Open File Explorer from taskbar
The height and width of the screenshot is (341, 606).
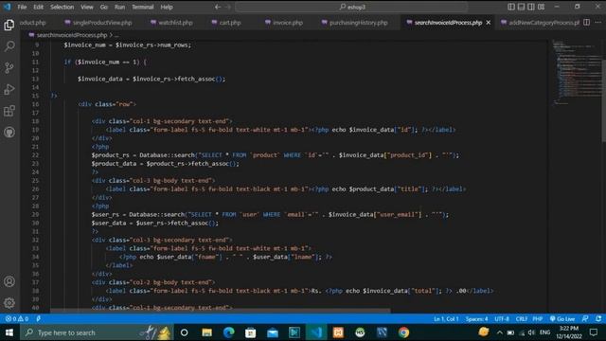(206, 332)
